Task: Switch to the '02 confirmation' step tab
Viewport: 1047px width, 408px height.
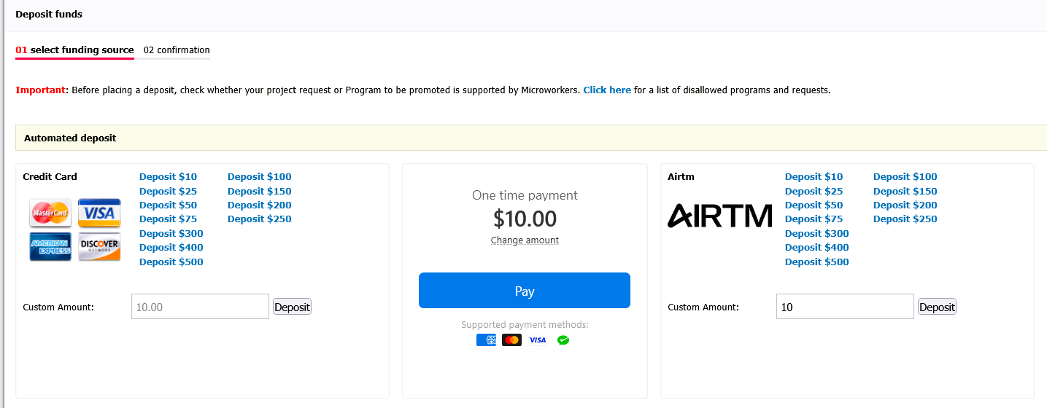Action: 177,50
